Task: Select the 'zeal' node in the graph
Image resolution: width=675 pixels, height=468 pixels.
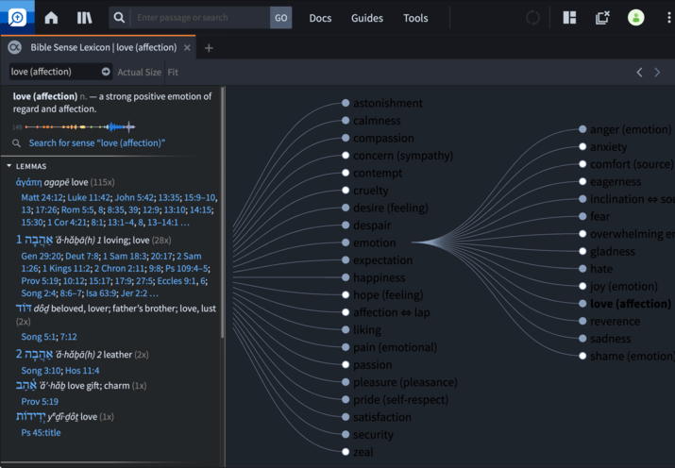Action: tap(346, 452)
